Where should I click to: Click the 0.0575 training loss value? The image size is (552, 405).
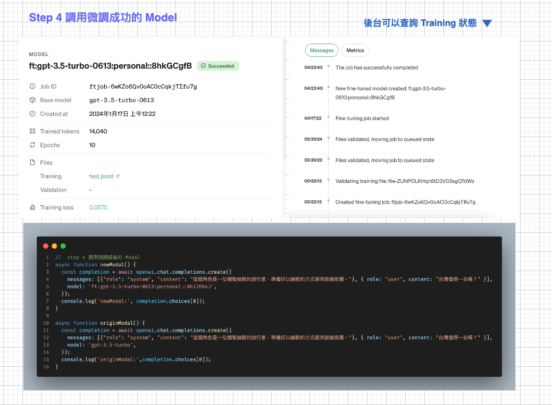point(98,207)
